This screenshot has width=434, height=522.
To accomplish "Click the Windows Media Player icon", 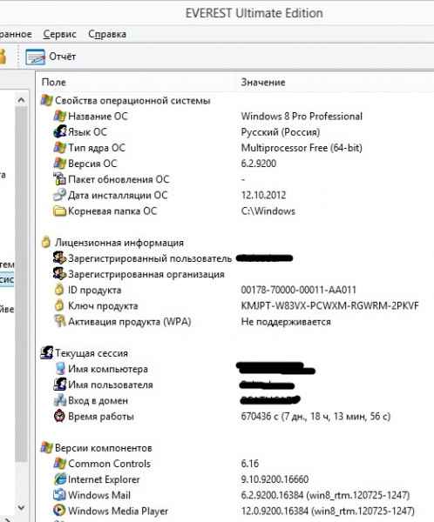I will tap(60, 511).
